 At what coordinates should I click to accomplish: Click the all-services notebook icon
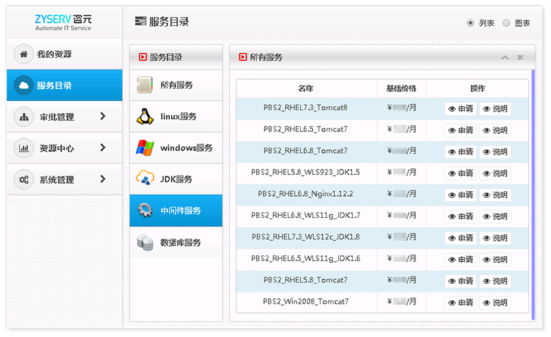(145, 85)
